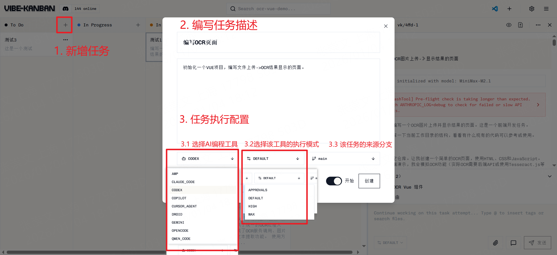Open the diff document icon in task panel
The height and width of the screenshot is (255, 557).
pos(520,25)
